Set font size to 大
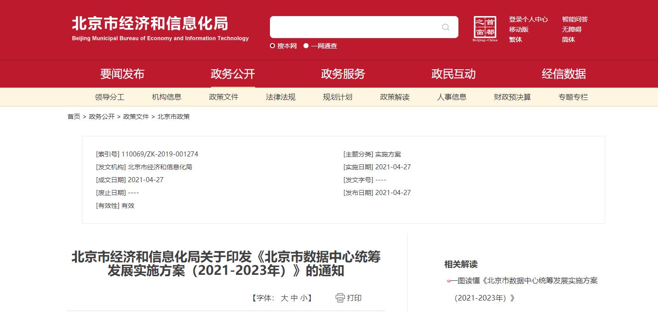Viewport: 658px width, 312px height. (x=284, y=298)
